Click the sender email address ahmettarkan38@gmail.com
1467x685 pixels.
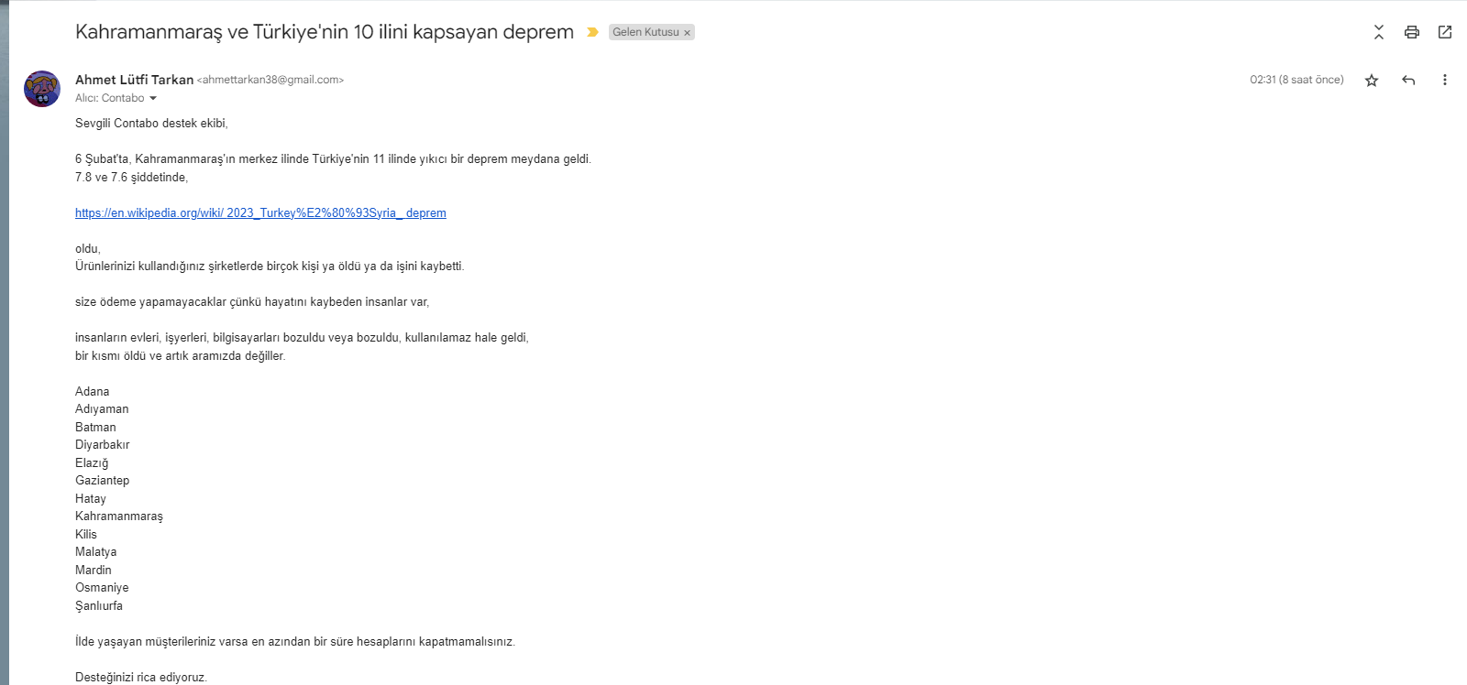pyautogui.click(x=270, y=80)
